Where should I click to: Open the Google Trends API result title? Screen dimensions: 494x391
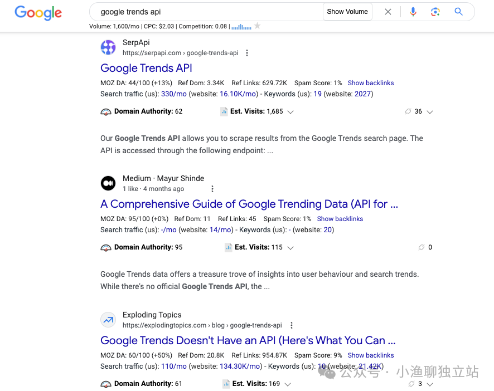click(146, 68)
